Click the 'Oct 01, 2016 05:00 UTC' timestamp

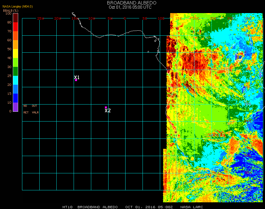tap(130, 7)
